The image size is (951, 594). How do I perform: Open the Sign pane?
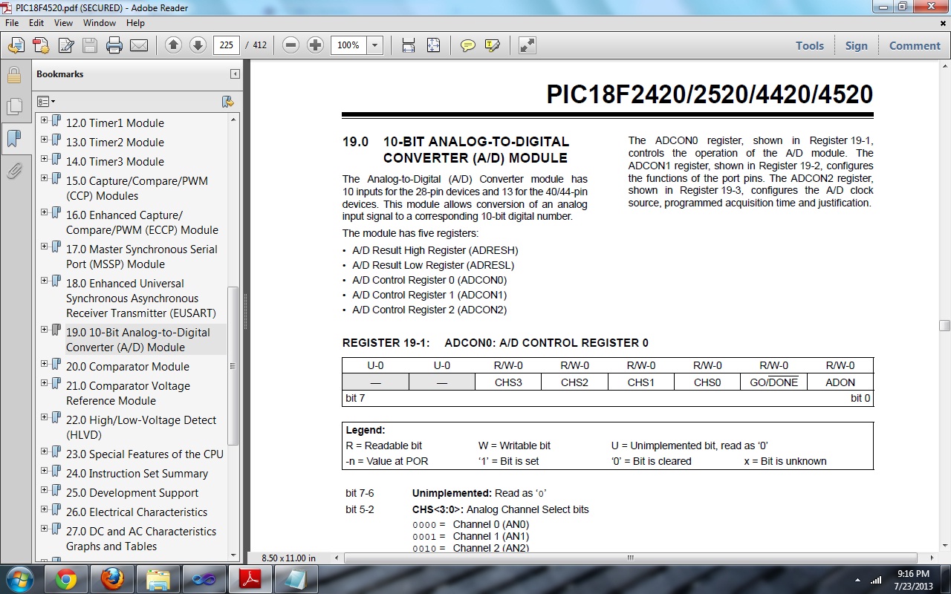pos(856,45)
